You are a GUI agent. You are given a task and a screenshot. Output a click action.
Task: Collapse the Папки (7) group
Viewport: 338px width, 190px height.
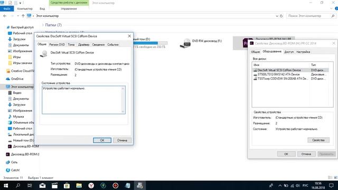tap(43, 25)
